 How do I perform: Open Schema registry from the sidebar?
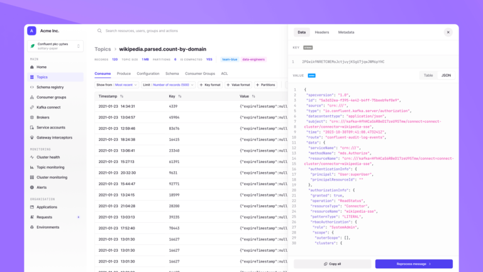click(x=50, y=87)
